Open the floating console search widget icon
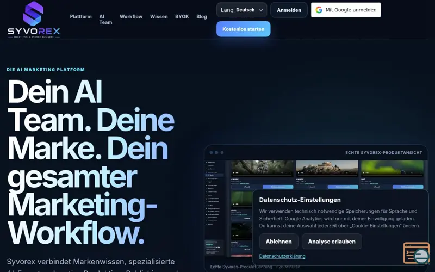This screenshot has width=435, height=272. 416,253
